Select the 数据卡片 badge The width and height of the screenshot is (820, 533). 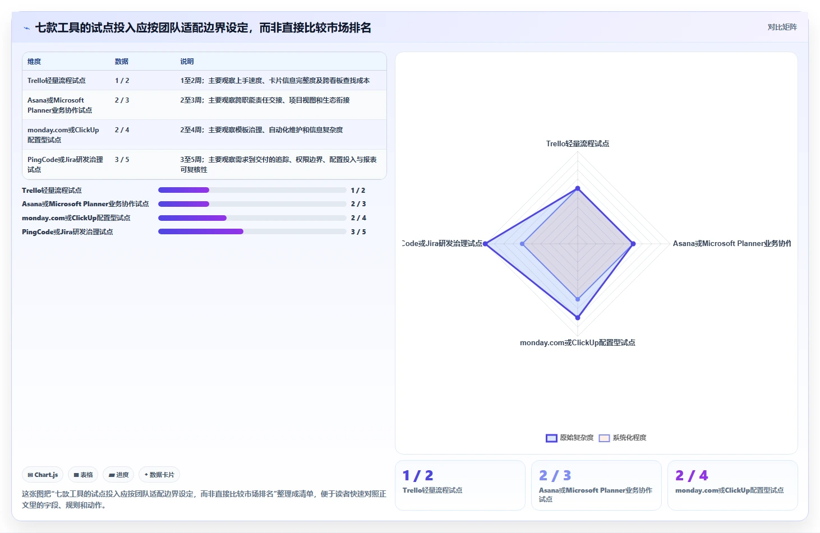(159, 475)
